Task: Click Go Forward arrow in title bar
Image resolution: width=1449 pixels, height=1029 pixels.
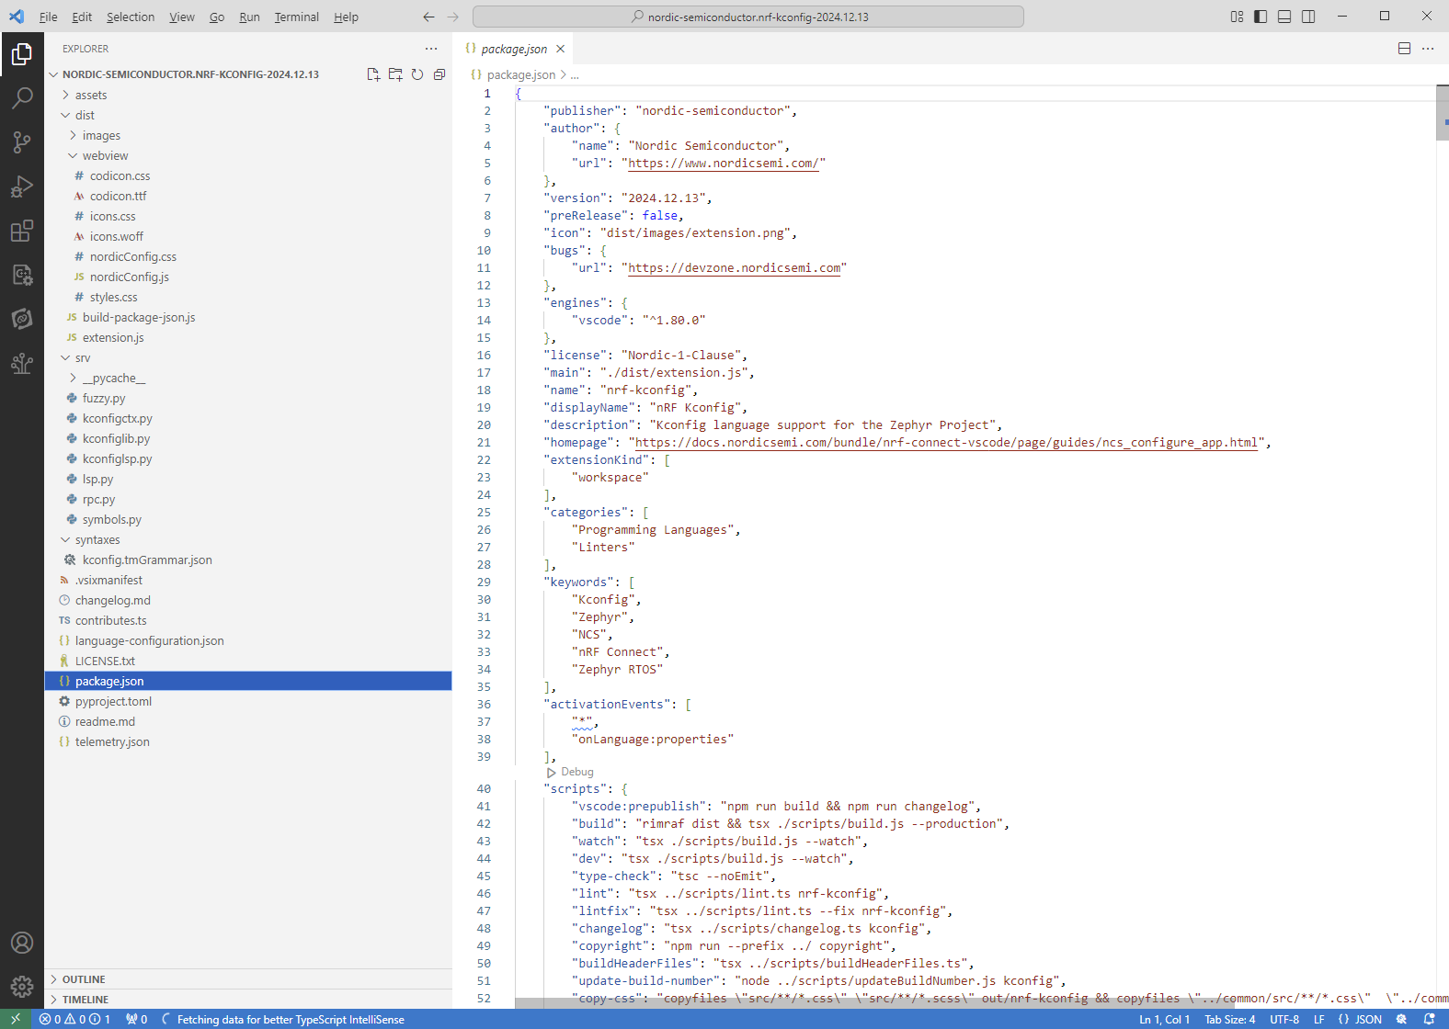Action: [x=452, y=17]
